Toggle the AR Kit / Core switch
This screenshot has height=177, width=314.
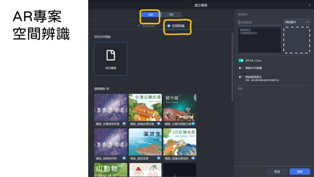point(241,61)
